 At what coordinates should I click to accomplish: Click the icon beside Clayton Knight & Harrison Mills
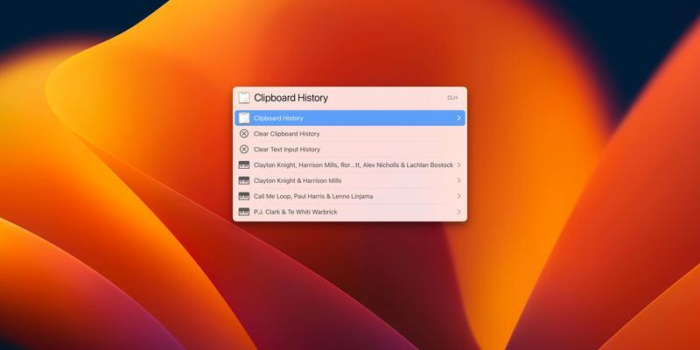[244, 180]
